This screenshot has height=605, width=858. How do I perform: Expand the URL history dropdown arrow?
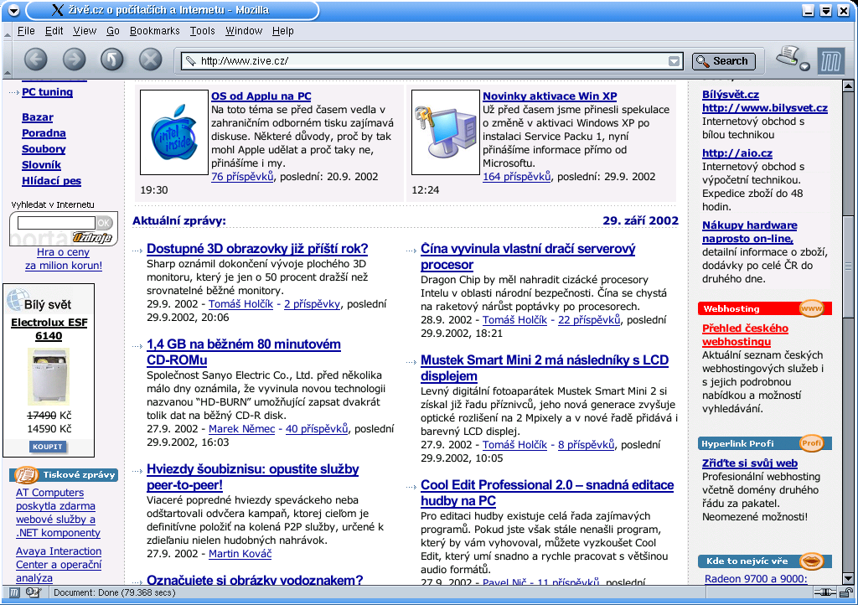(675, 61)
